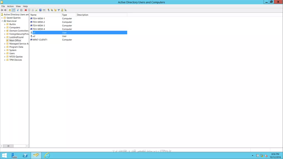The image size is (283, 159).
Task: Click the Cut scissors icon in the toolbar
Action: point(18,10)
